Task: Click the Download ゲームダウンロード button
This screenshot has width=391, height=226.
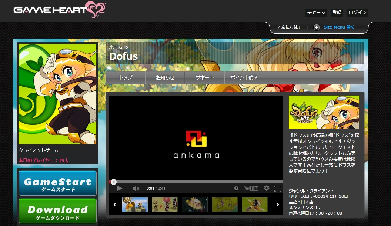Action: (58, 211)
